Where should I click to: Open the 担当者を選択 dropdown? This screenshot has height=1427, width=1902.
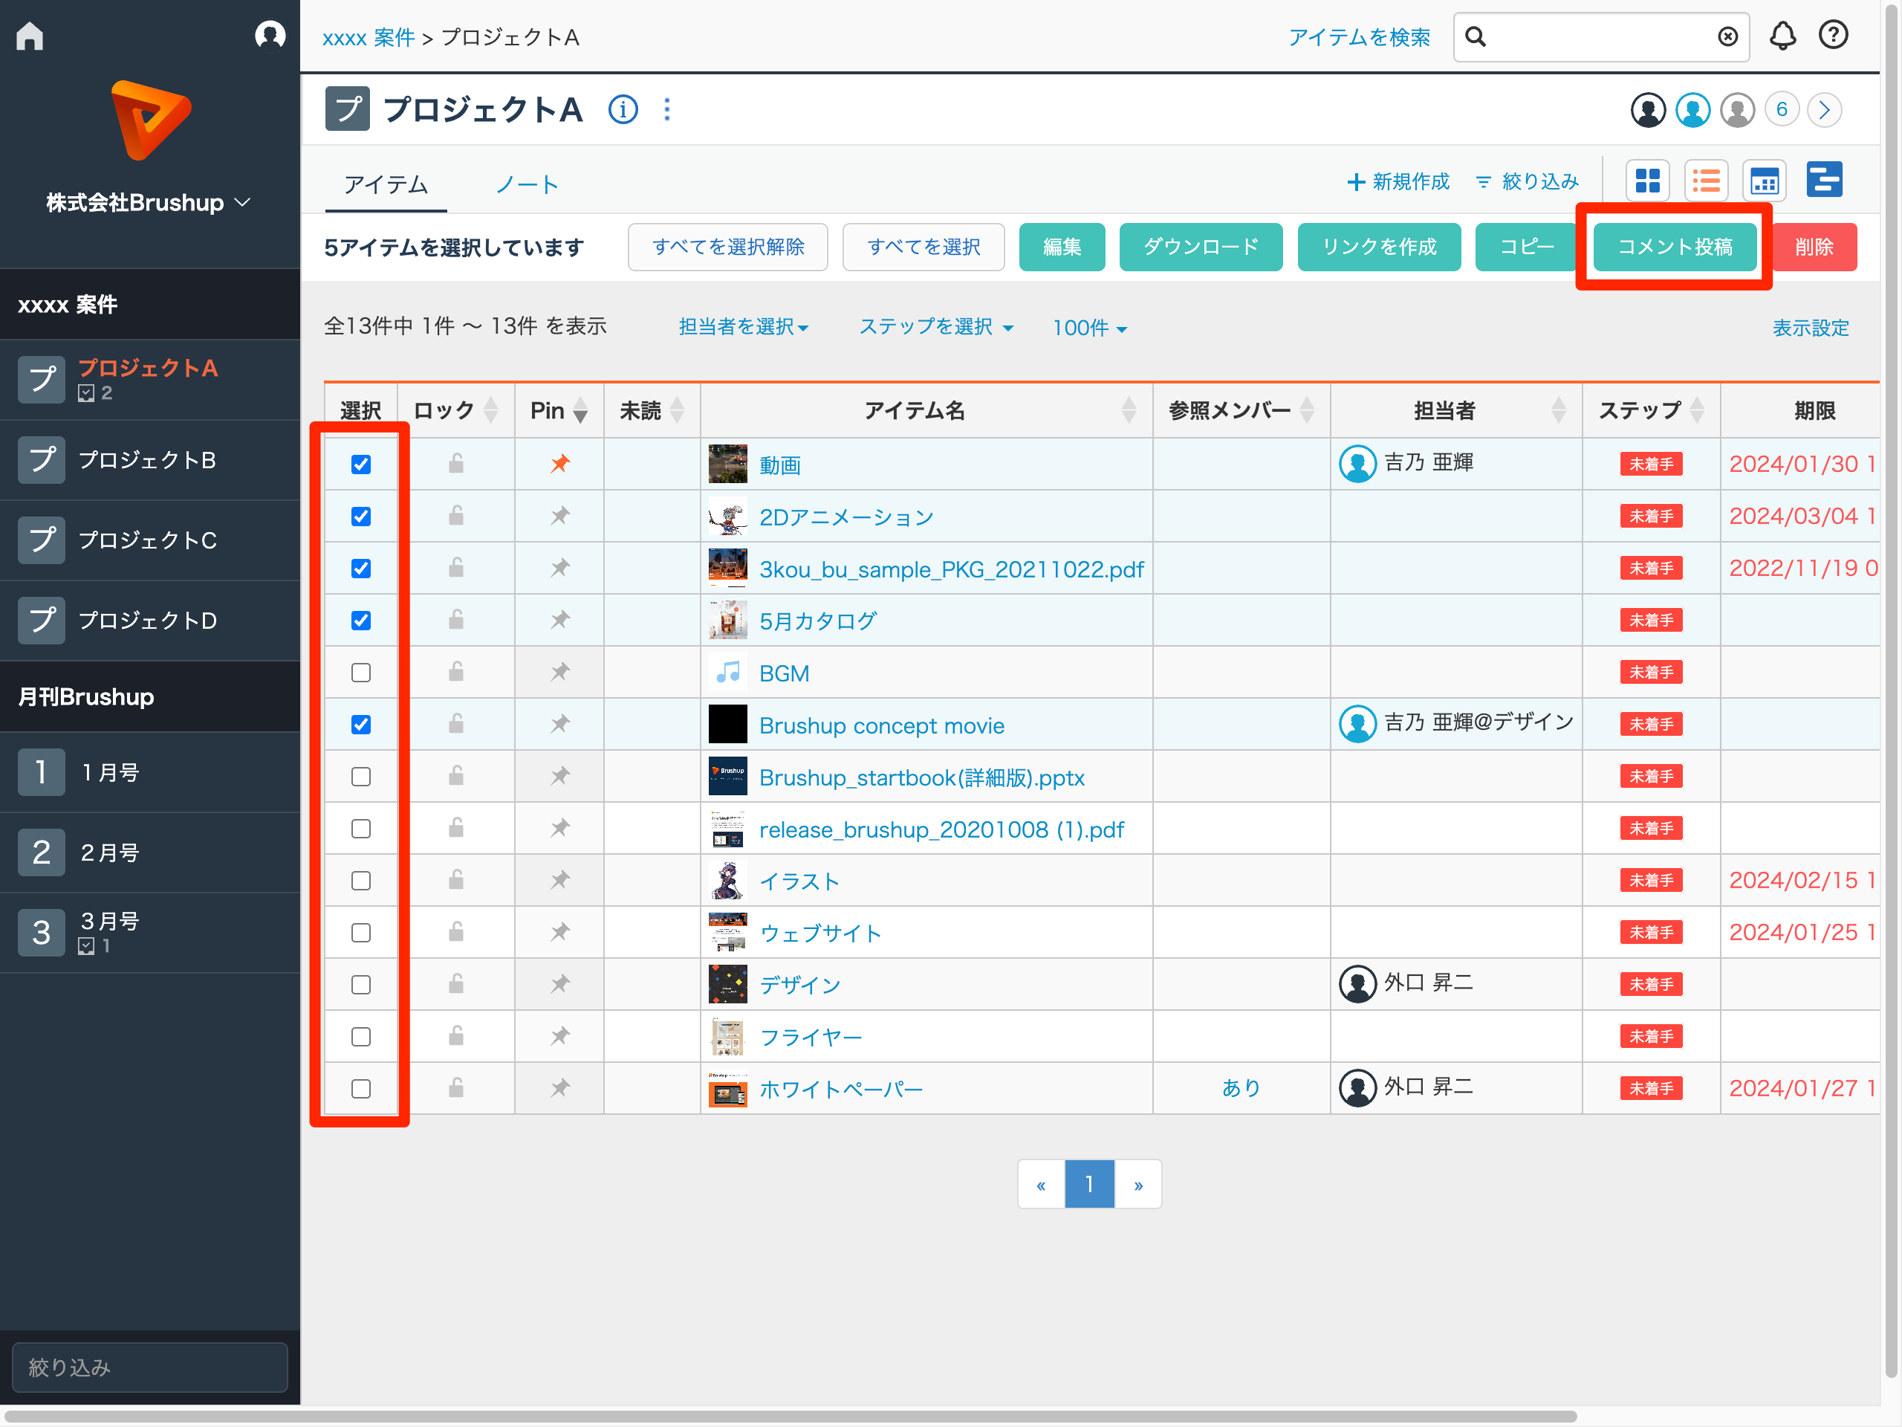(743, 327)
